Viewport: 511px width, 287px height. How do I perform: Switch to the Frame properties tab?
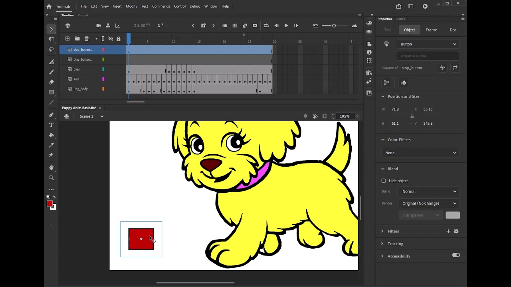click(431, 30)
